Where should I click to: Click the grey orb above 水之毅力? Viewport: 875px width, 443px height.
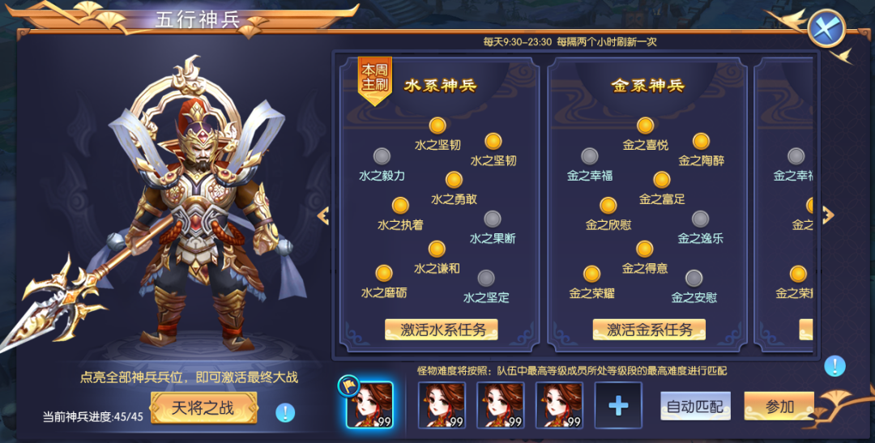click(x=382, y=155)
